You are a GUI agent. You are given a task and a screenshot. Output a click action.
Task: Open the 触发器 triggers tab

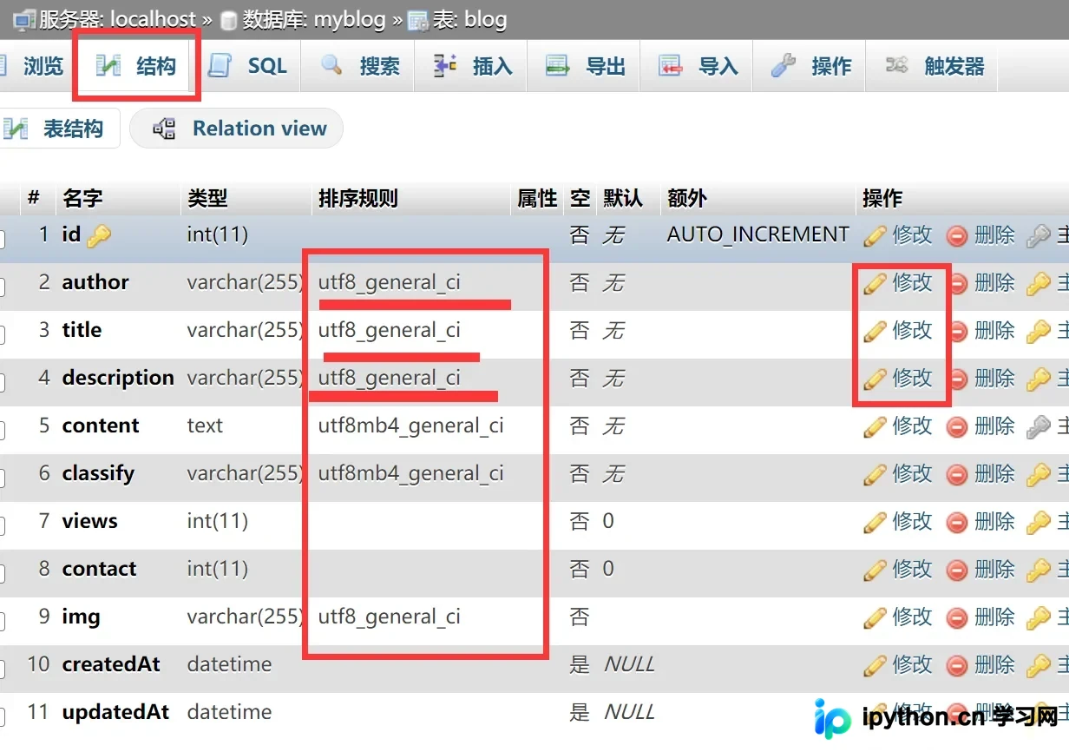[934, 66]
